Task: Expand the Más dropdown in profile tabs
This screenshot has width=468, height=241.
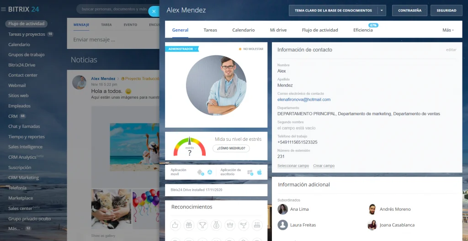Action: pos(448,30)
